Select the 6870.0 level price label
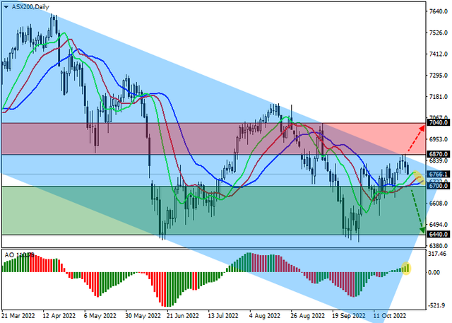The image size is (452, 323). click(438, 154)
